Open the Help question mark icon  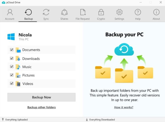pos(138,13)
